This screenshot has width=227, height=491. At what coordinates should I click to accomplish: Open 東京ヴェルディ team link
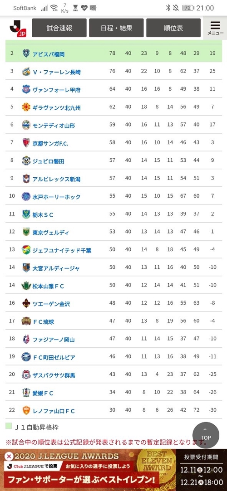(x=51, y=233)
